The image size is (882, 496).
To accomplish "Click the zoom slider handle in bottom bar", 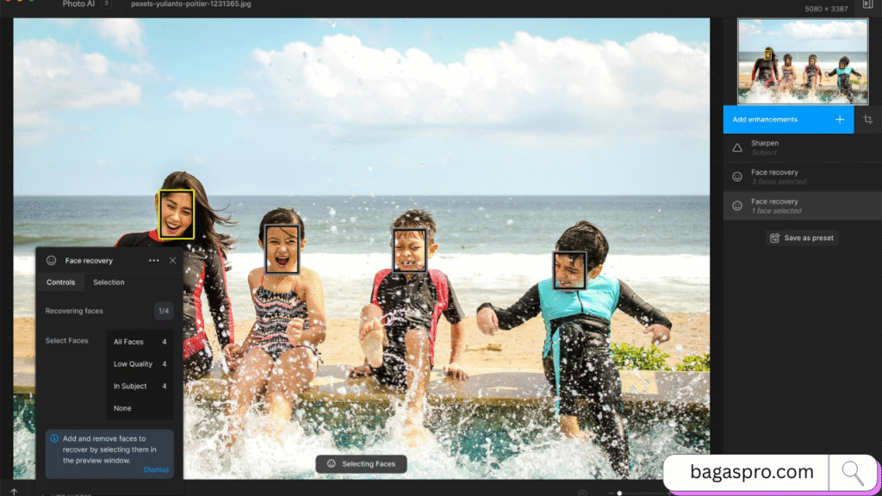I will click(x=619, y=493).
